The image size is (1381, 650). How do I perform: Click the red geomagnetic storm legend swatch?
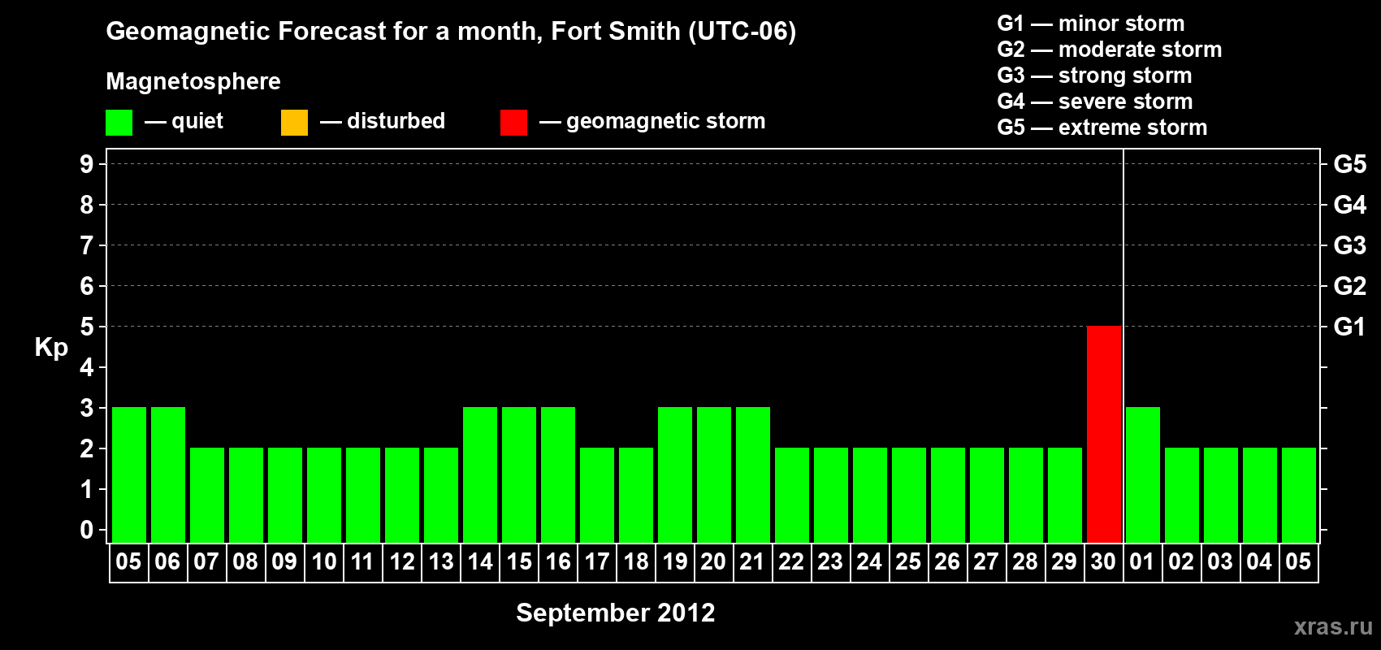pyautogui.click(x=514, y=123)
